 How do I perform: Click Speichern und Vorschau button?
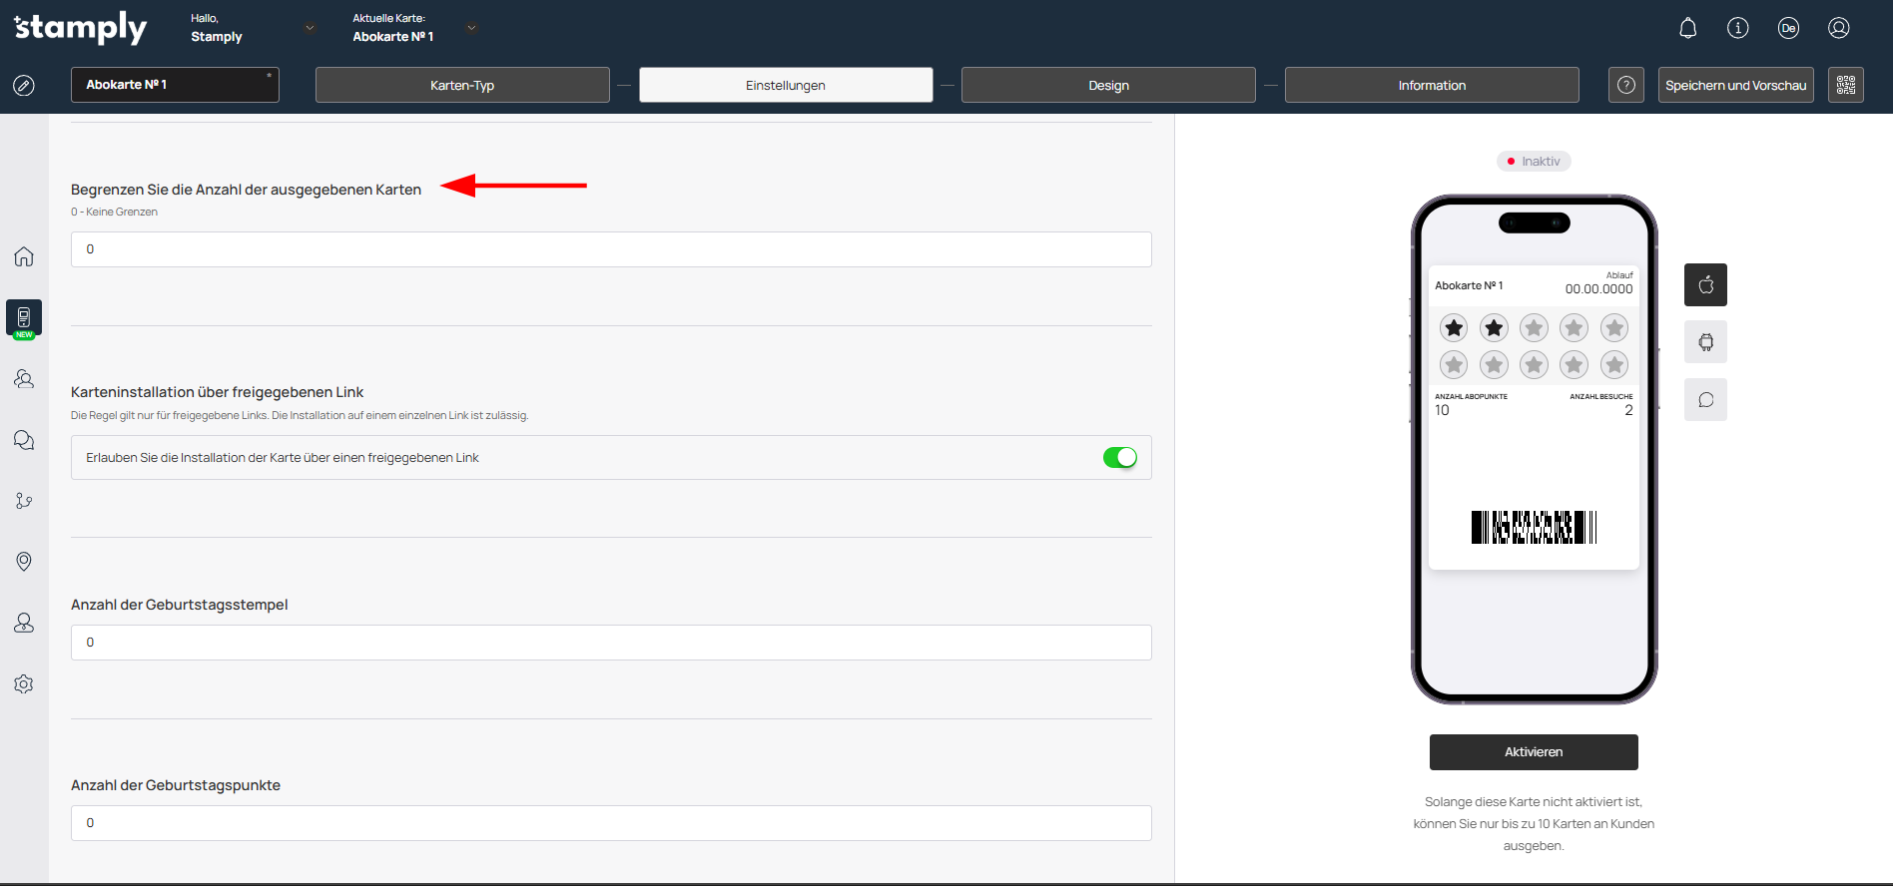tap(1735, 85)
